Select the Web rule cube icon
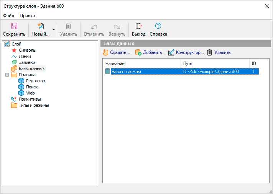 (x=21, y=93)
